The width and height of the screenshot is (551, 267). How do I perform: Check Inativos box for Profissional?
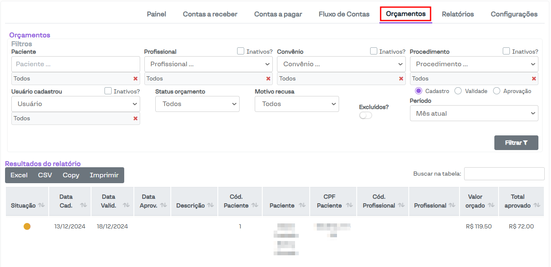[x=240, y=51]
